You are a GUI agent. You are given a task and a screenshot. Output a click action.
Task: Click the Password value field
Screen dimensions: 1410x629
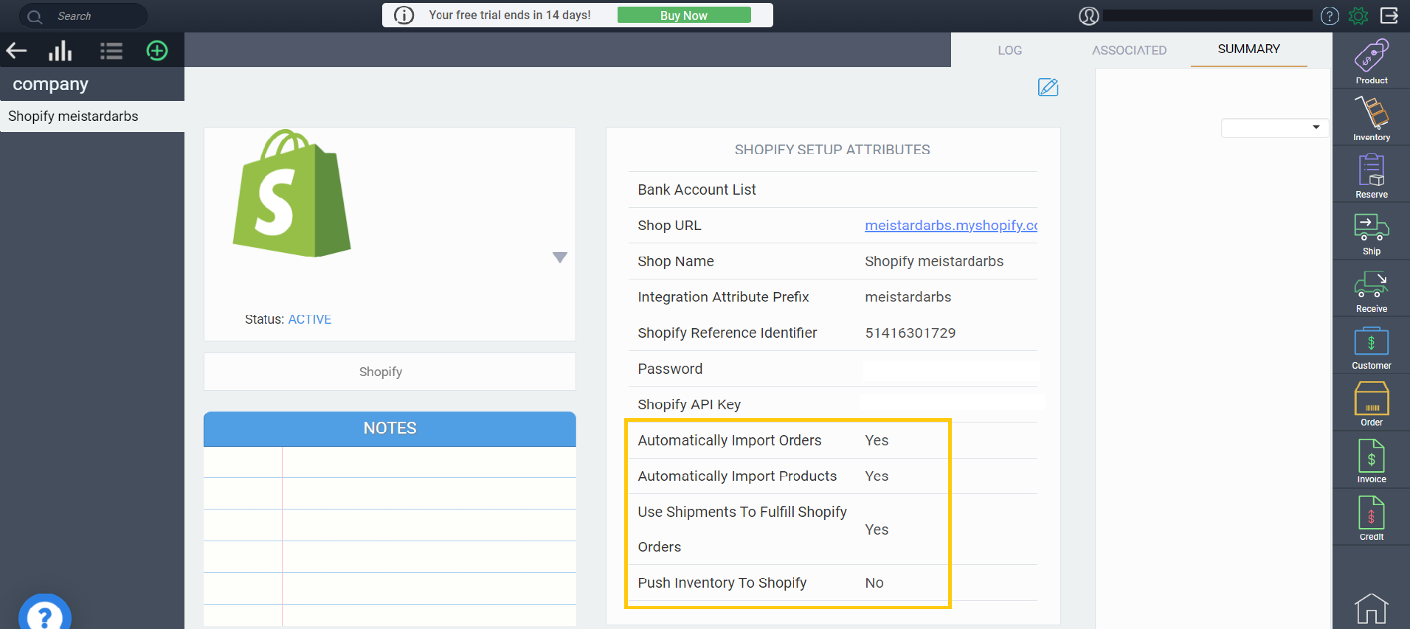(x=951, y=369)
